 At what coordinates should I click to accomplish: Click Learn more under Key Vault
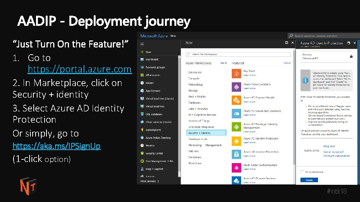tap(249, 75)
